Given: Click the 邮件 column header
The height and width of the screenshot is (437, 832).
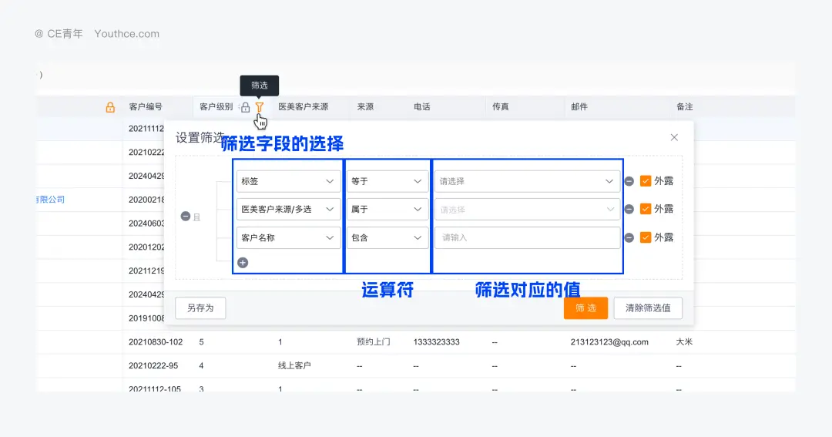Looking at the screenshot, I should coord(579,107).
